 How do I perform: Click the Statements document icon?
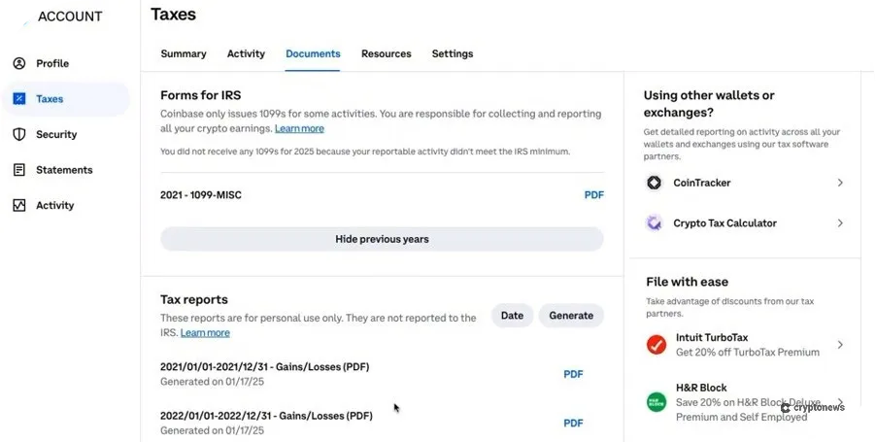(19, 170)
